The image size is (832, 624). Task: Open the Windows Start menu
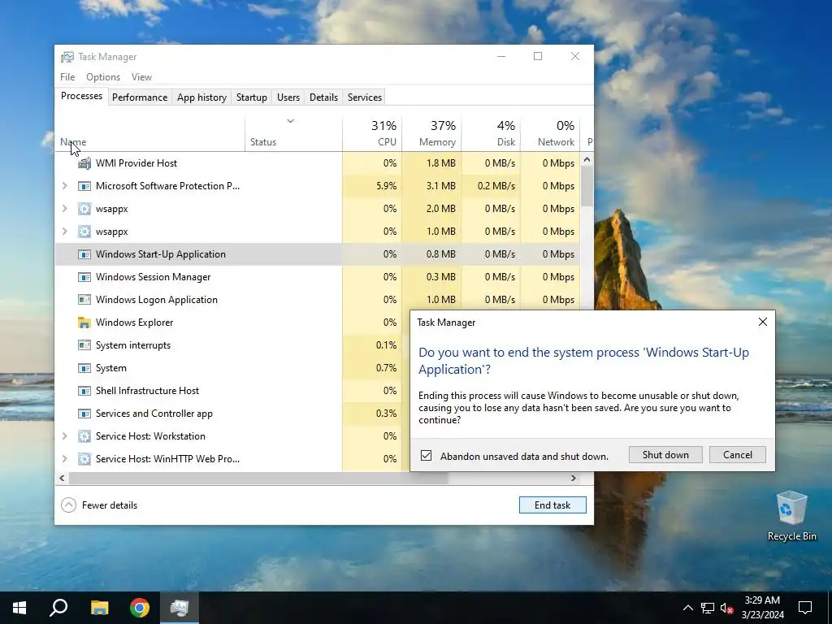tap(19, 608)
